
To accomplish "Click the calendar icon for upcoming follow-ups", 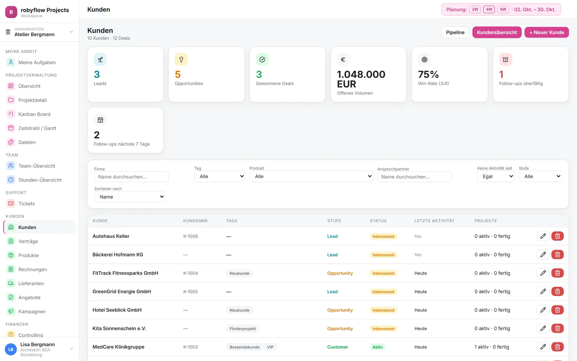I will point(100,120).
